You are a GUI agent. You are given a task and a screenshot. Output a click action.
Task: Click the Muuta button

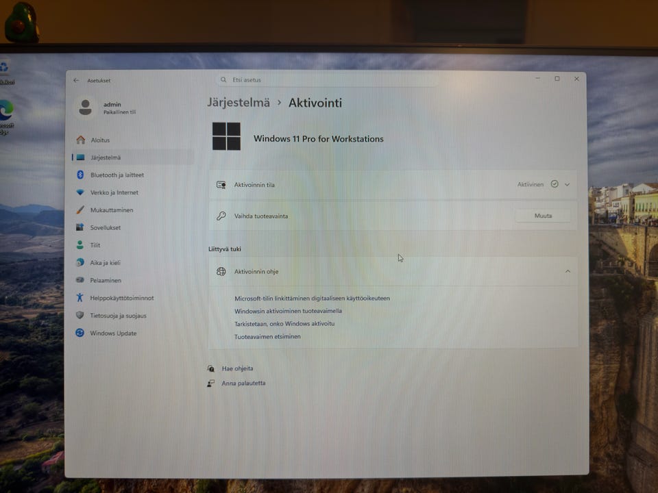coord(543,216)
